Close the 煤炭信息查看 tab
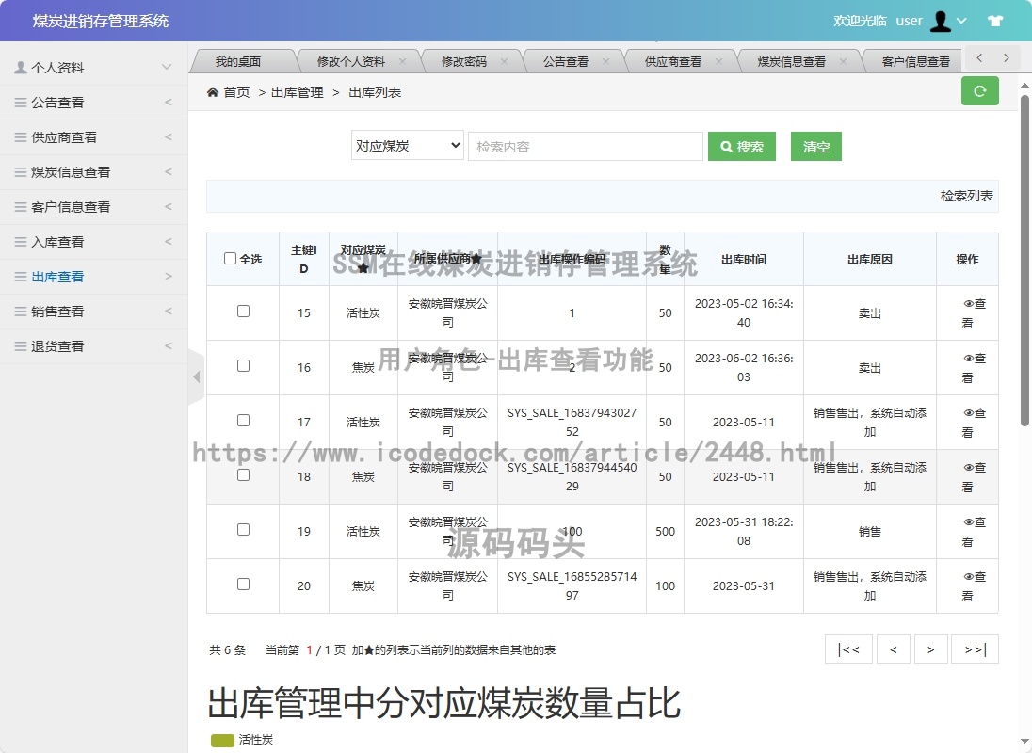1032x753 pixels. pos(843,61)
